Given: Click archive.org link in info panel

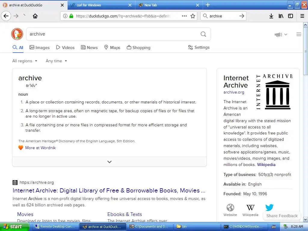Looking at the screenshot, I should tap(234, 92).
